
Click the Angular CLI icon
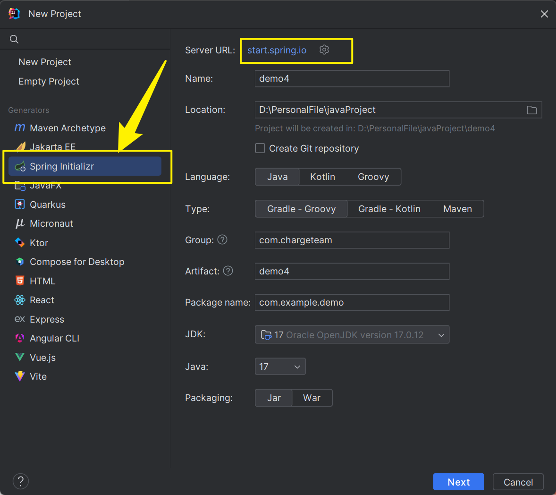(20, 338)
